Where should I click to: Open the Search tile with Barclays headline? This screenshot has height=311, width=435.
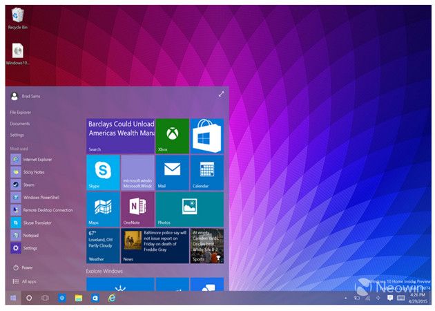(x=120, y=136)
